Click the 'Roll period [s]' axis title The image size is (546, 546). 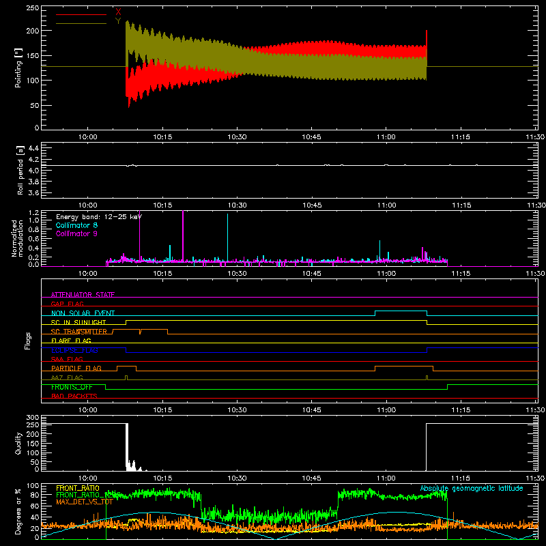[x=20, y=170]
